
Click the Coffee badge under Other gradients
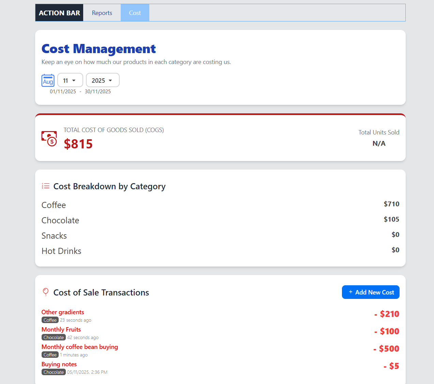pyautogui.click(x=50, y=320)
